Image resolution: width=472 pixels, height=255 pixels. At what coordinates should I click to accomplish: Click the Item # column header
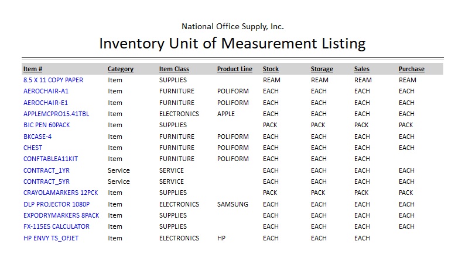(33, 69)
